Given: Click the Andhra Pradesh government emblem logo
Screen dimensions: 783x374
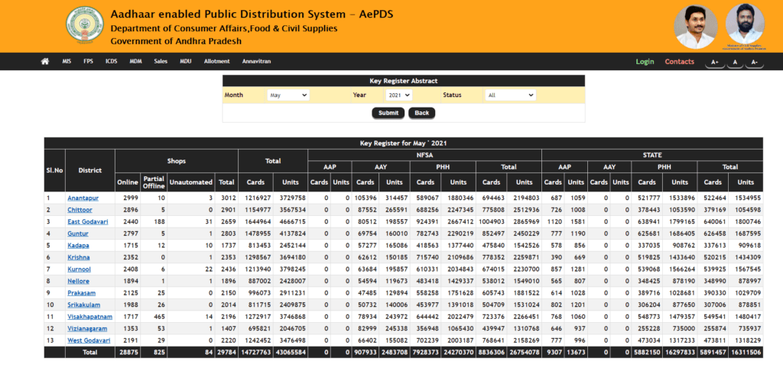Looking at the screenshot, I should coord(85,26).
